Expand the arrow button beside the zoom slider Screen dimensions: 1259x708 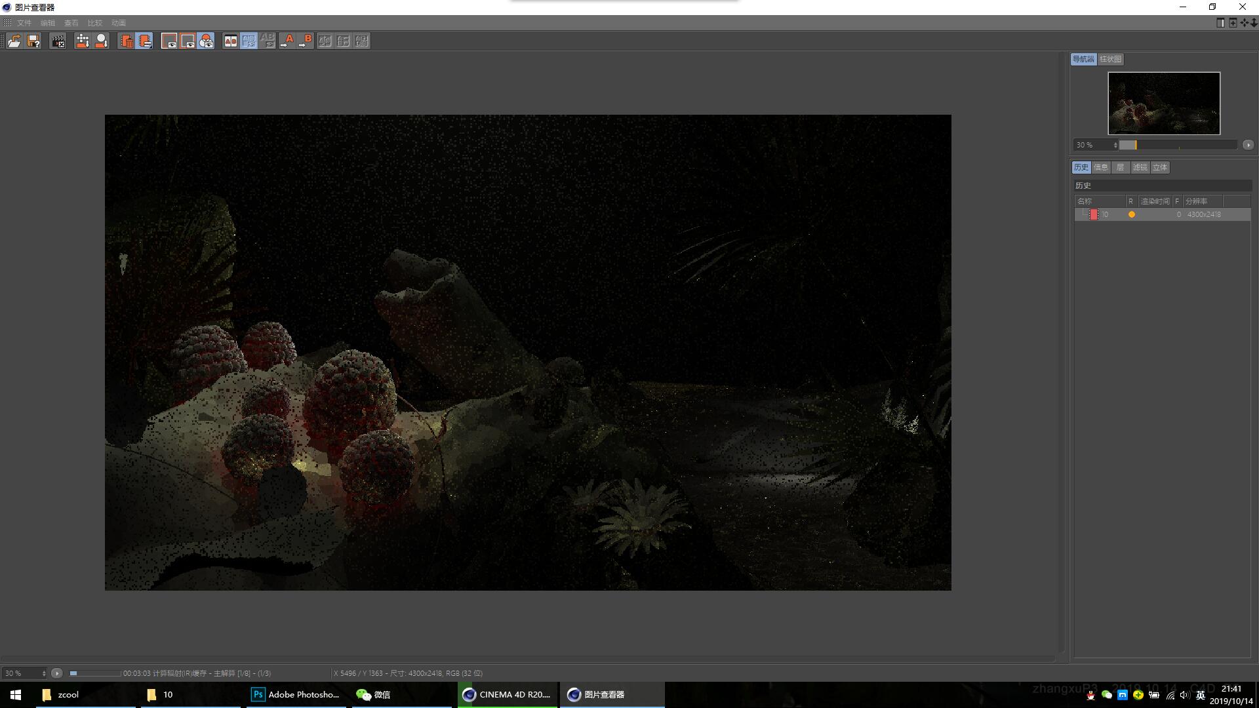tap(1248, 145)
